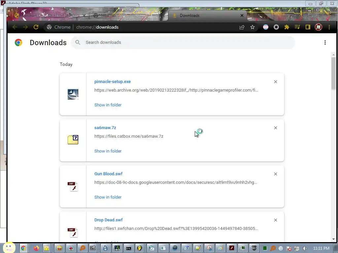Open the Gun Blood.swf googleusercontent URL

click(176, 183)
